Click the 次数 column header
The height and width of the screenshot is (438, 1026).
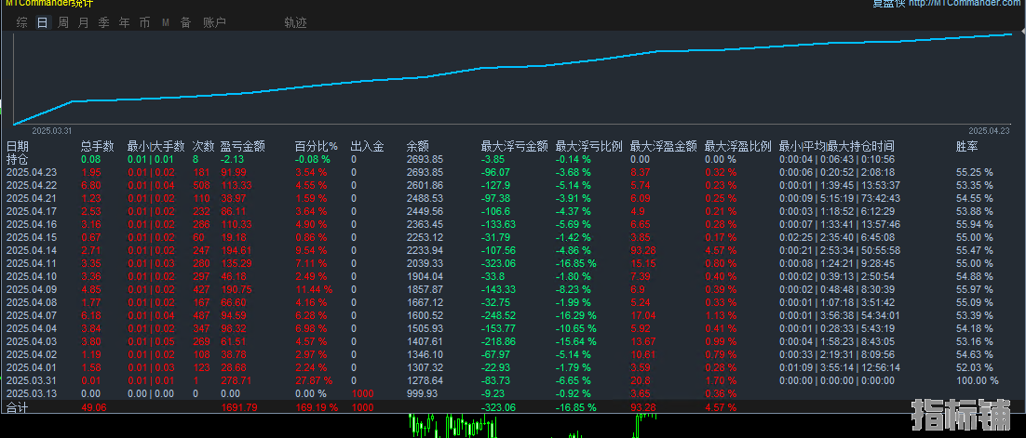click(204, 146)
